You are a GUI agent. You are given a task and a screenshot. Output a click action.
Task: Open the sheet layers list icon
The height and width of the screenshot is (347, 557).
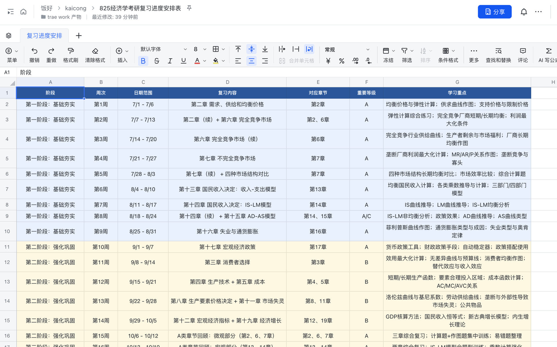(x=9, y=35)
